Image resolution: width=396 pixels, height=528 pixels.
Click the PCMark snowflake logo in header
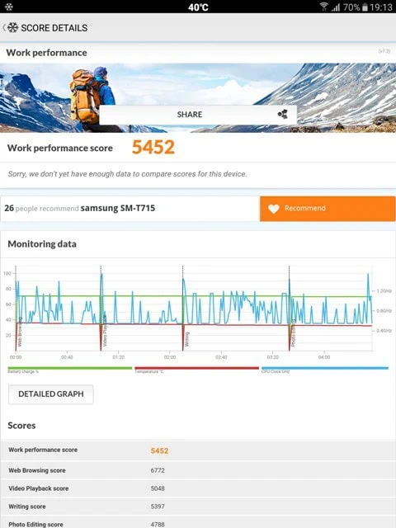13,27
